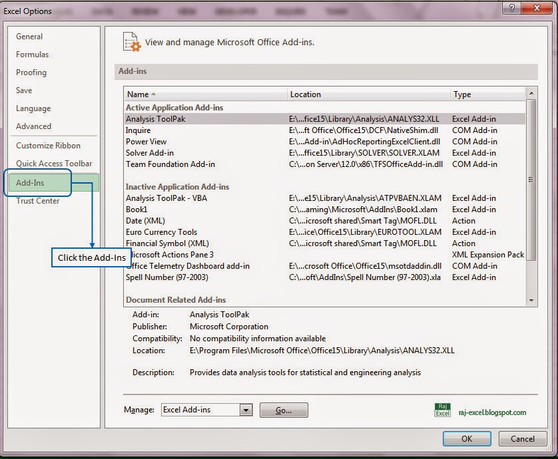The width and height of the screenshot is (558, 459).
Task: Click the Active Application Add-ins group heading
Action: (x=174, y=107)
